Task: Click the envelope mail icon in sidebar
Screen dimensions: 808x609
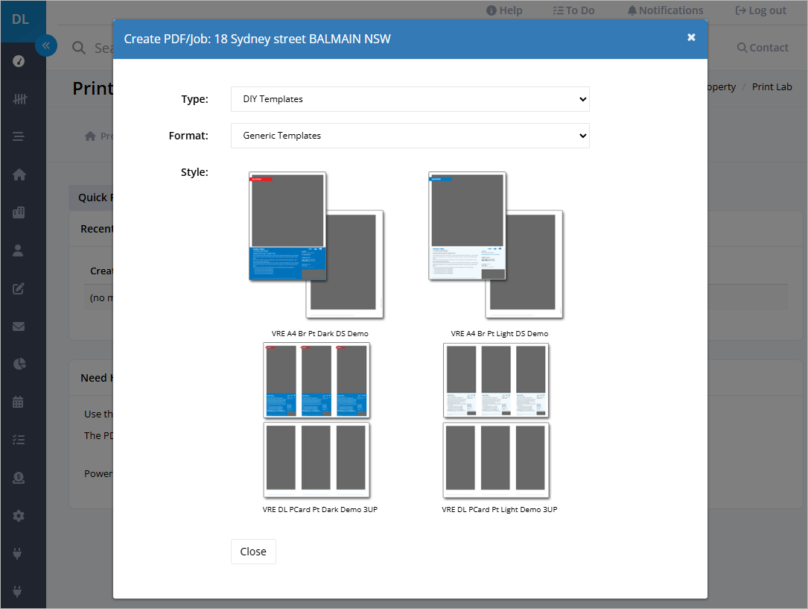Action: click(x=19, y=326)
